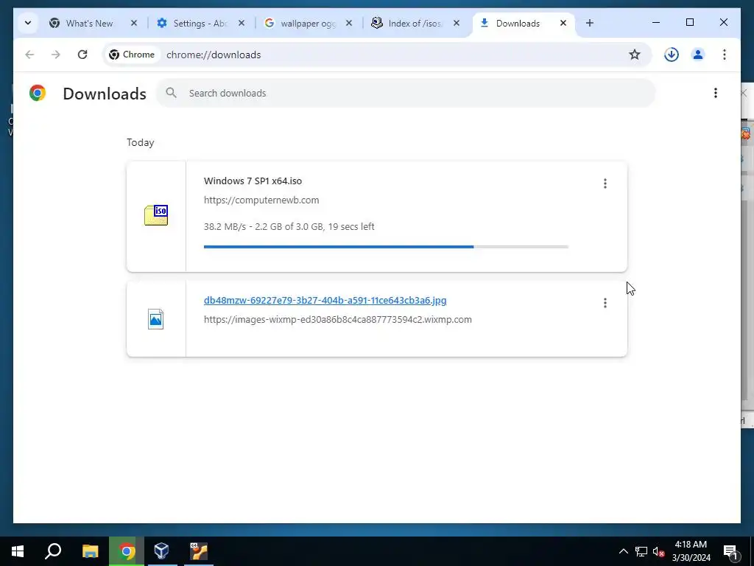The image size is (754, 566).
Task: Close the wallpaper search tab
Action: pos(349,23)
